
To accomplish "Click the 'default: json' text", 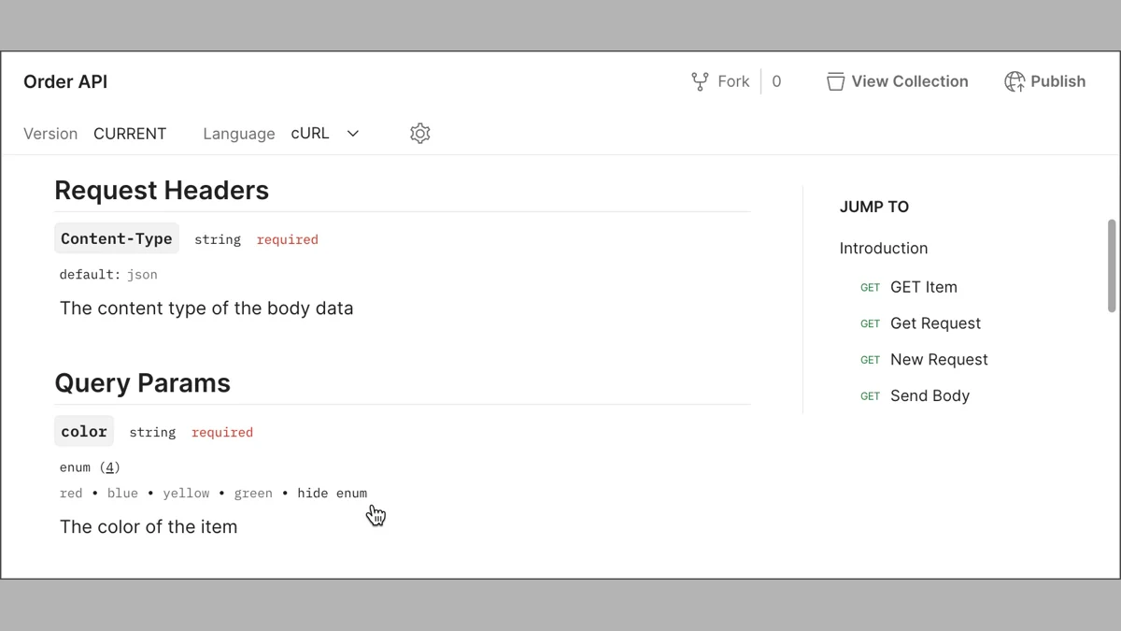I will point(108,275).
